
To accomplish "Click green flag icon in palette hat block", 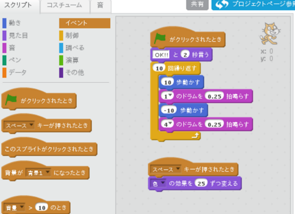I will pos(11,99).
